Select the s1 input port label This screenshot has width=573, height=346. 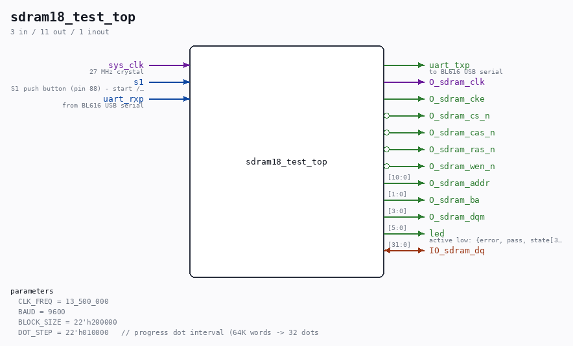point(139,82)
